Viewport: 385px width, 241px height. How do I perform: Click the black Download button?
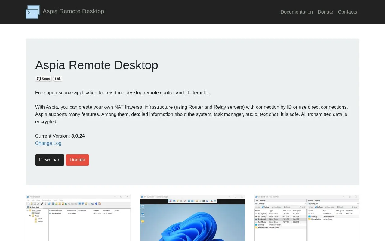point(50,160)
